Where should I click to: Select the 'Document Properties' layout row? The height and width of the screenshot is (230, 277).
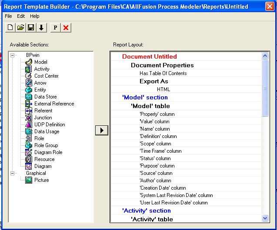pyautogui.click(x=186, y=65)
